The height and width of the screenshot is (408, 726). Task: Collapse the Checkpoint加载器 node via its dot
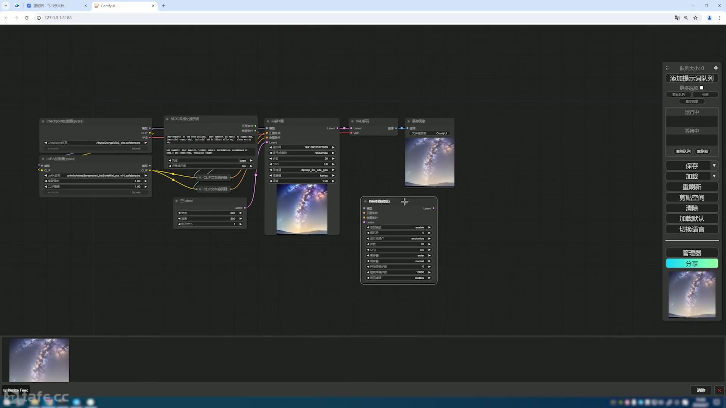tap(43, 121)
